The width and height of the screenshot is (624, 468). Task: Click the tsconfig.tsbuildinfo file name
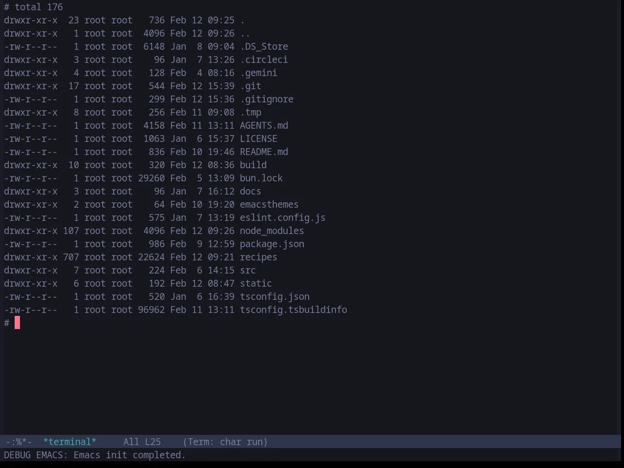[293, 310]
